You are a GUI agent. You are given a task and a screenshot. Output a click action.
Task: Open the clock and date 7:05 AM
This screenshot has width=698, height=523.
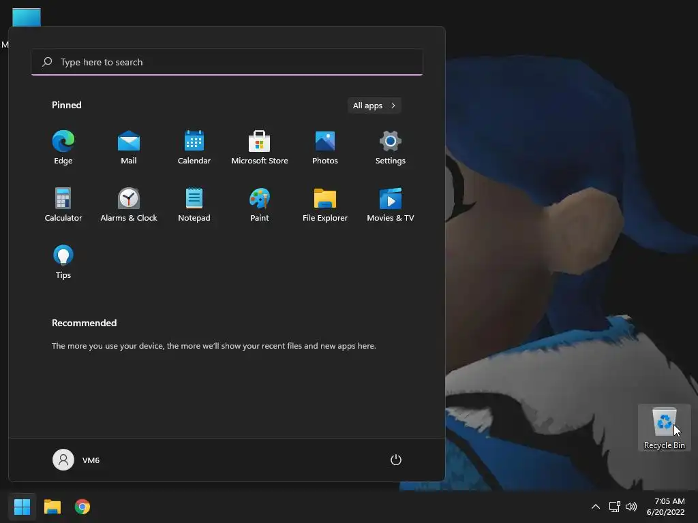point(666,507)
